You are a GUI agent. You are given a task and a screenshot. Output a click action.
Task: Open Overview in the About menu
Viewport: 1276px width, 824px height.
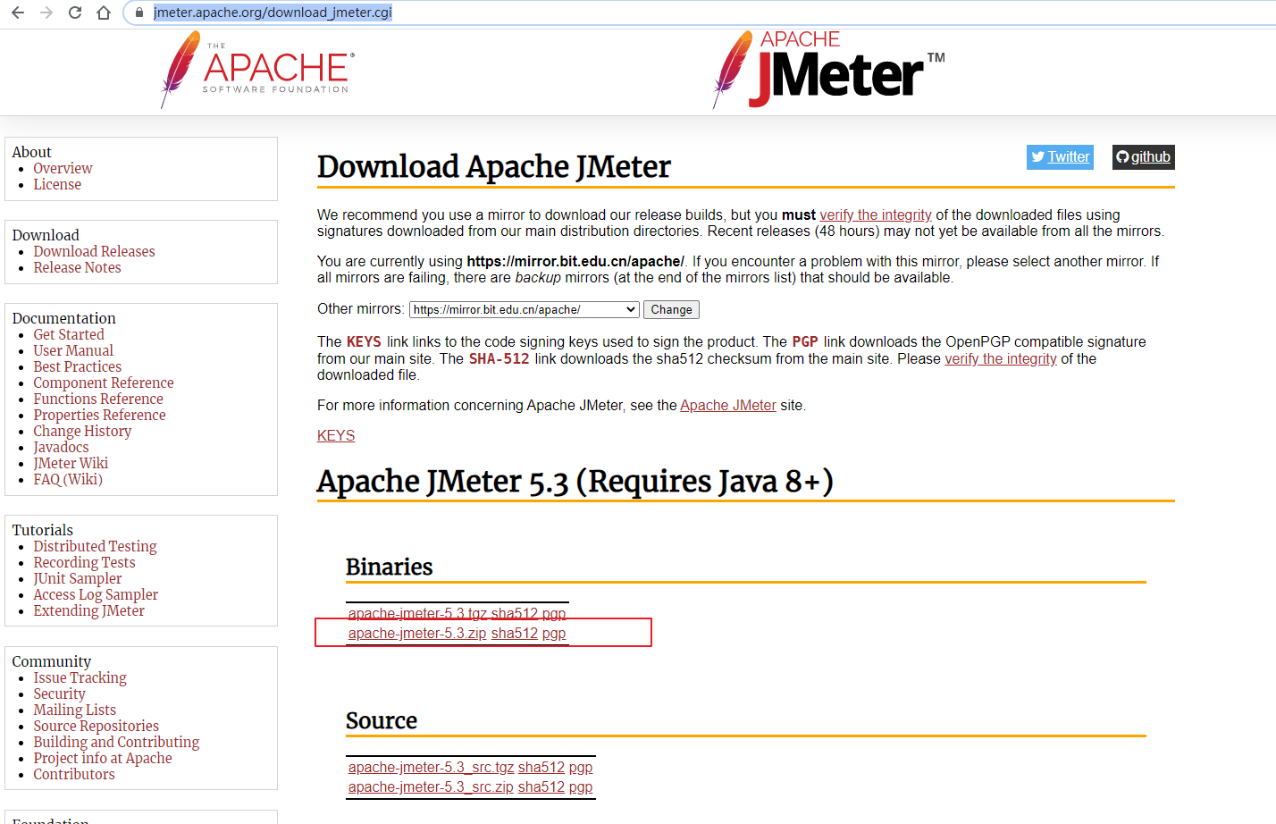63,168
